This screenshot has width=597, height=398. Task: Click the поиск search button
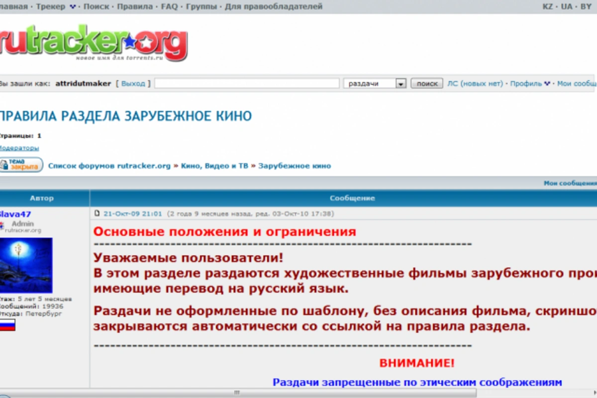coord(427,84)
